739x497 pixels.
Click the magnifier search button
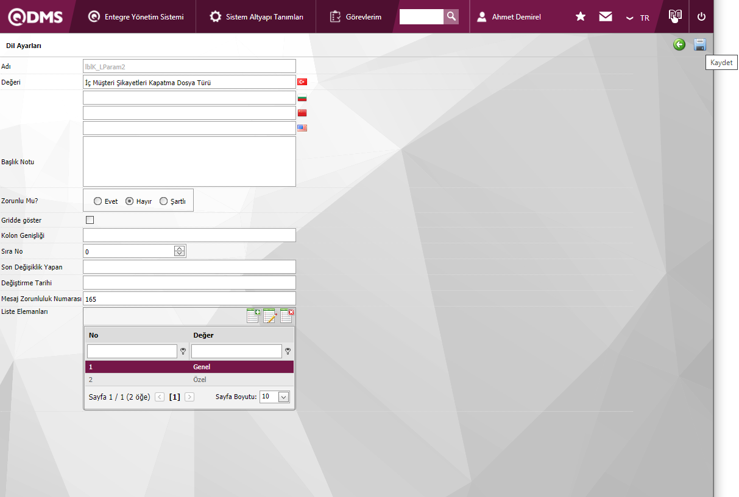click(451, 16)
